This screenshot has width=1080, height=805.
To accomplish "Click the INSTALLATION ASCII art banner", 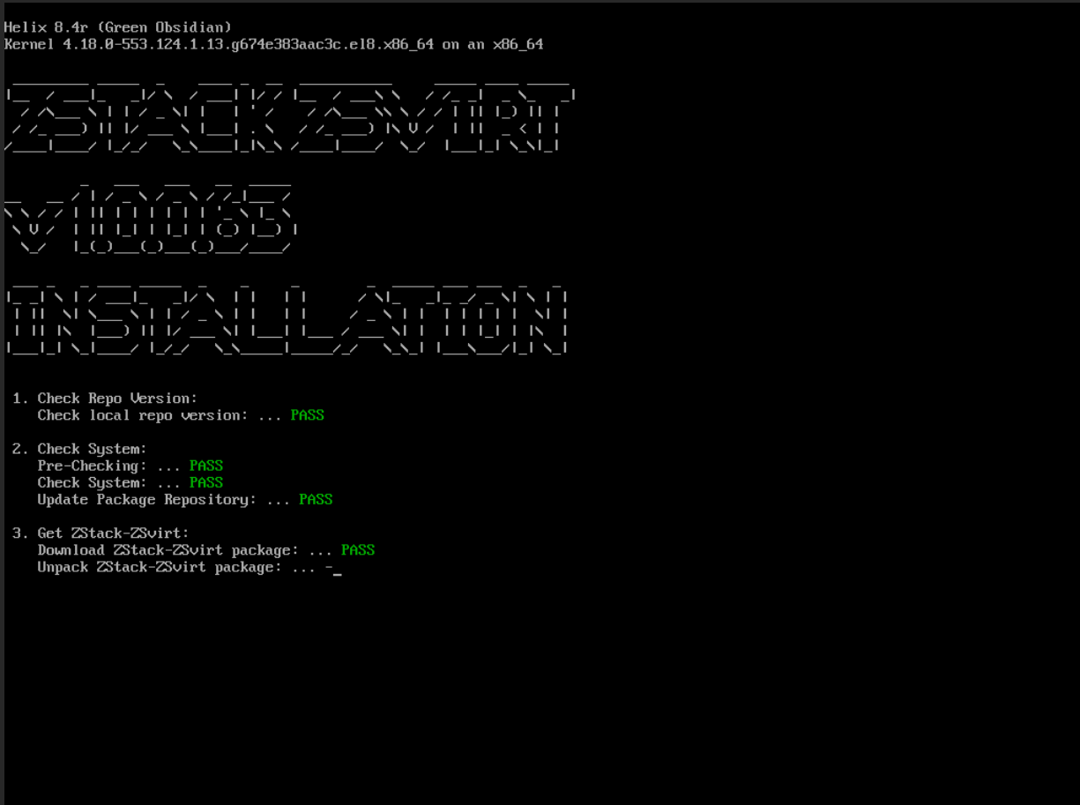I will pos(287,320).
